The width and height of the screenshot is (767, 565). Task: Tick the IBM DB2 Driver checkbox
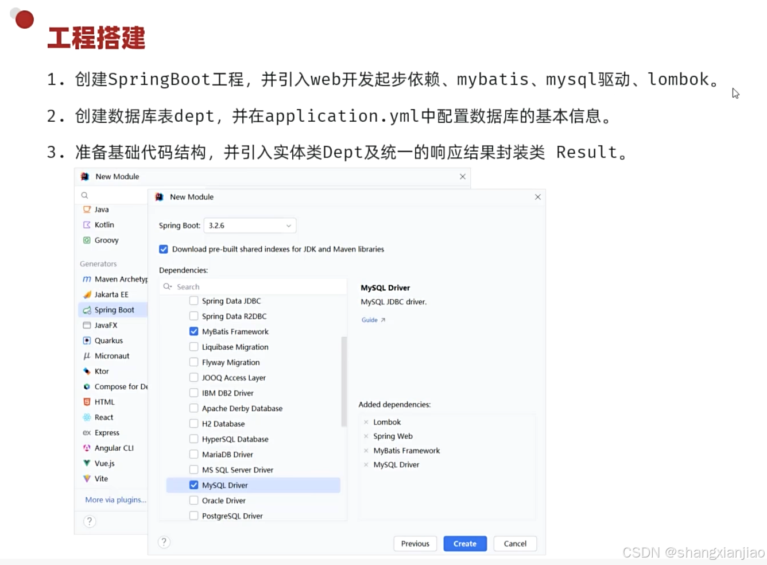tap(194, 393)
